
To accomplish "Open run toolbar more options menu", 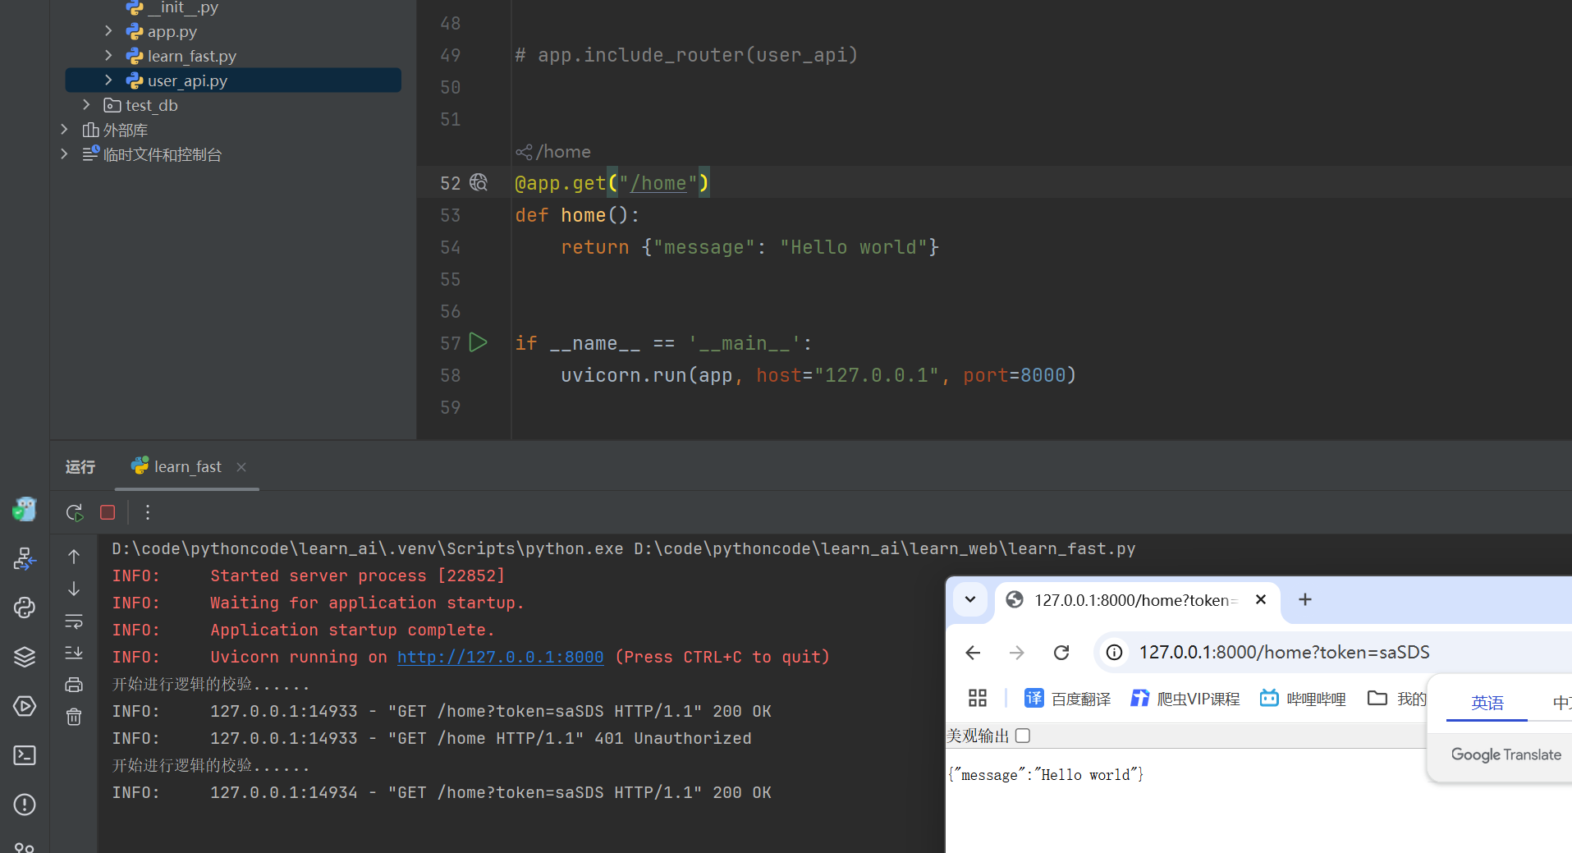I will tap(148, 512).
